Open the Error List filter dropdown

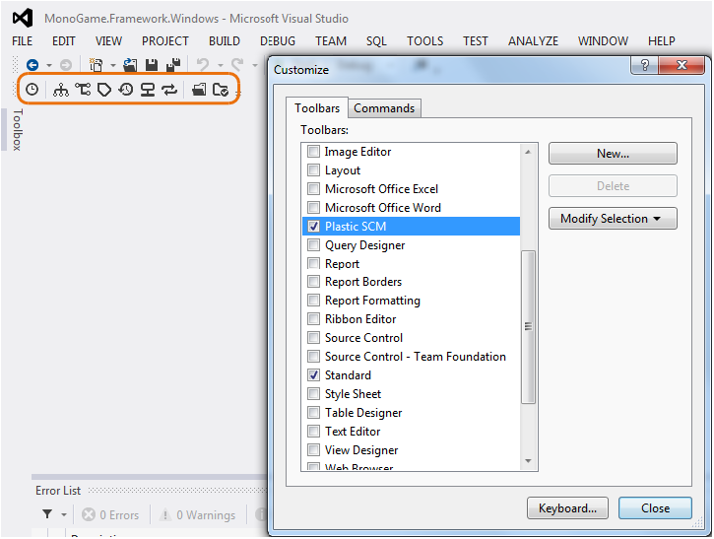(x=64, y=515)
